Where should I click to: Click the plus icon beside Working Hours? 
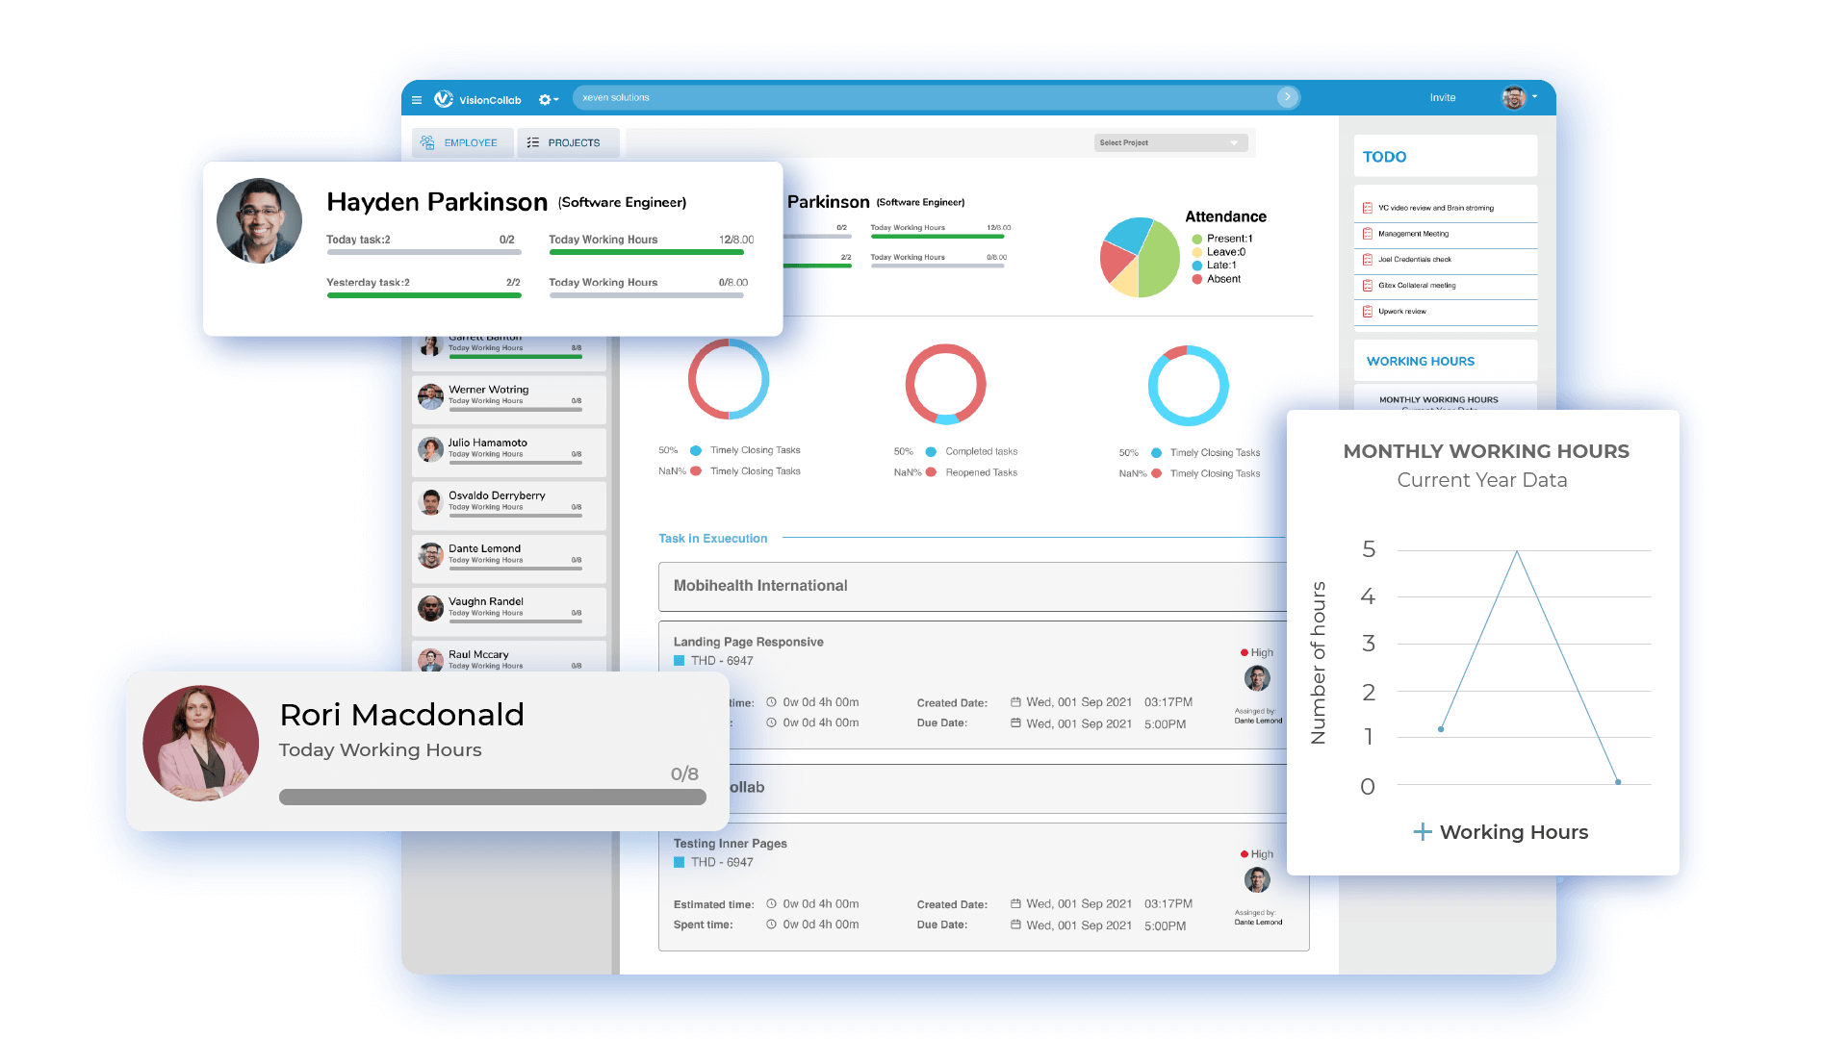point(1422,832)
